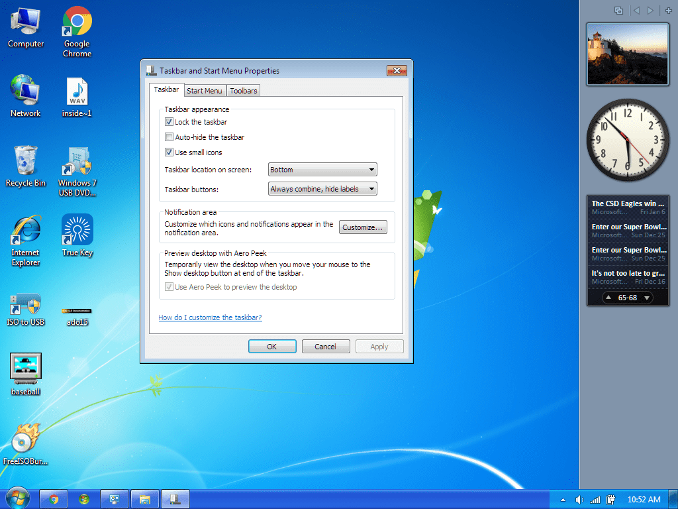This screenshot has width=678, height=509.
Task: Enable Auto-hide the taskbar
Action: tap(169, 137)
